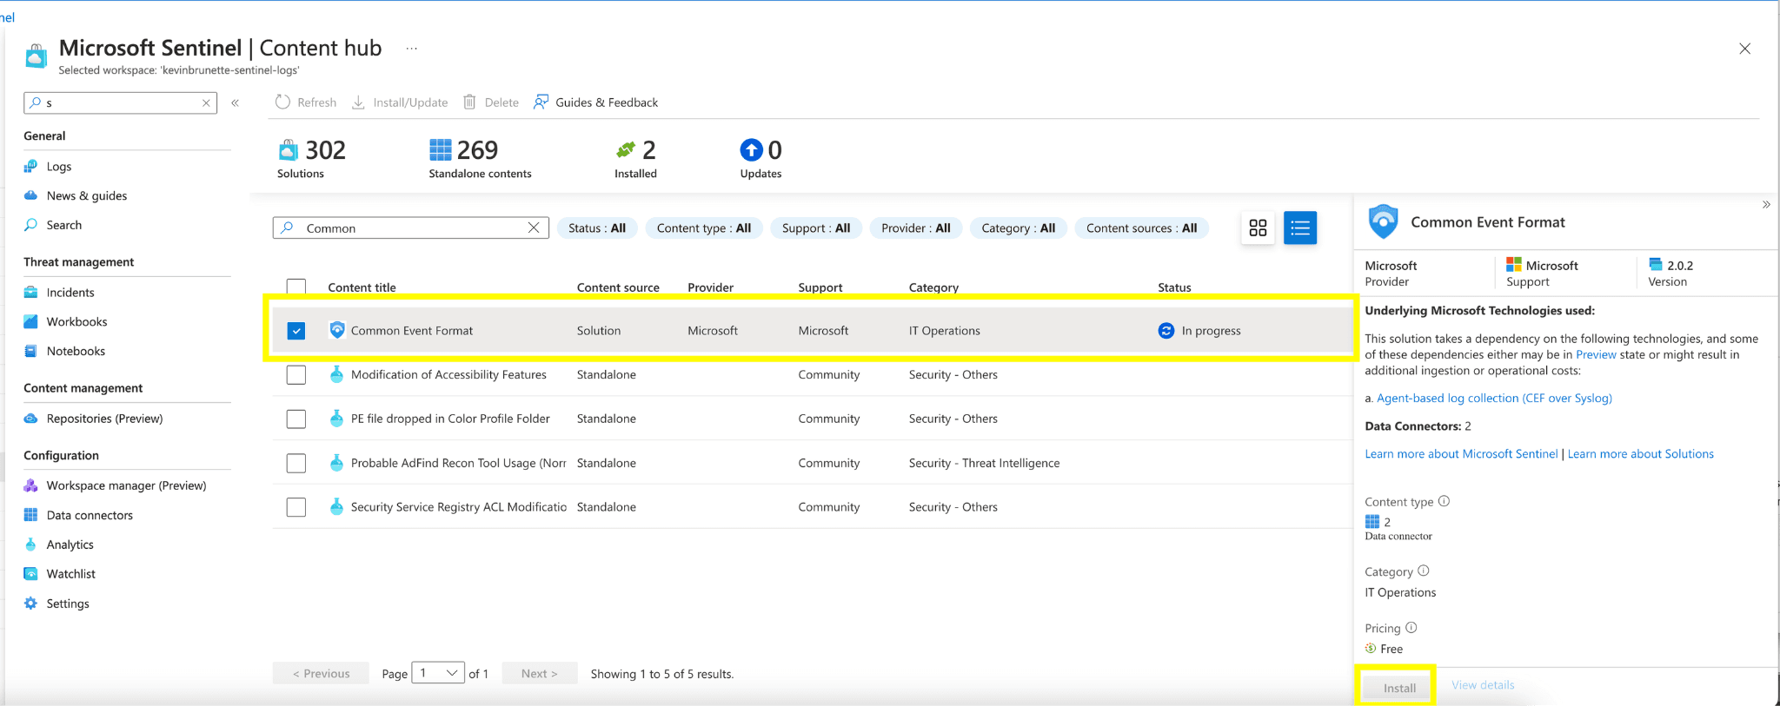Open info tooltip next to Pricing
The image size is (1780, 706).
1411,628
